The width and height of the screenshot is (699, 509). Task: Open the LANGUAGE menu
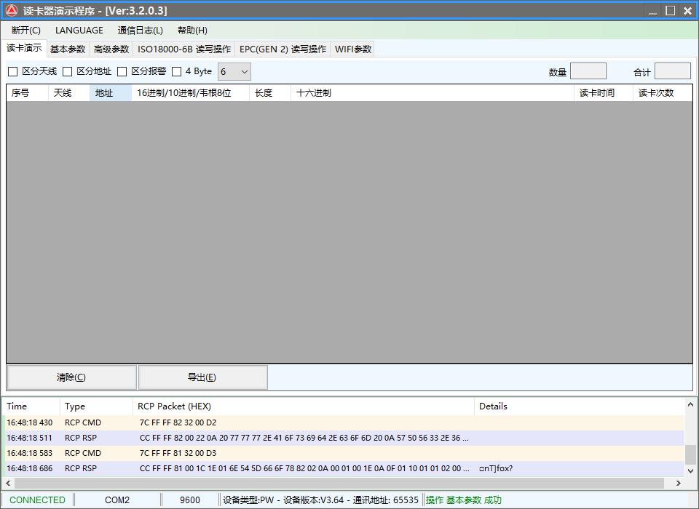click(79, 31)
